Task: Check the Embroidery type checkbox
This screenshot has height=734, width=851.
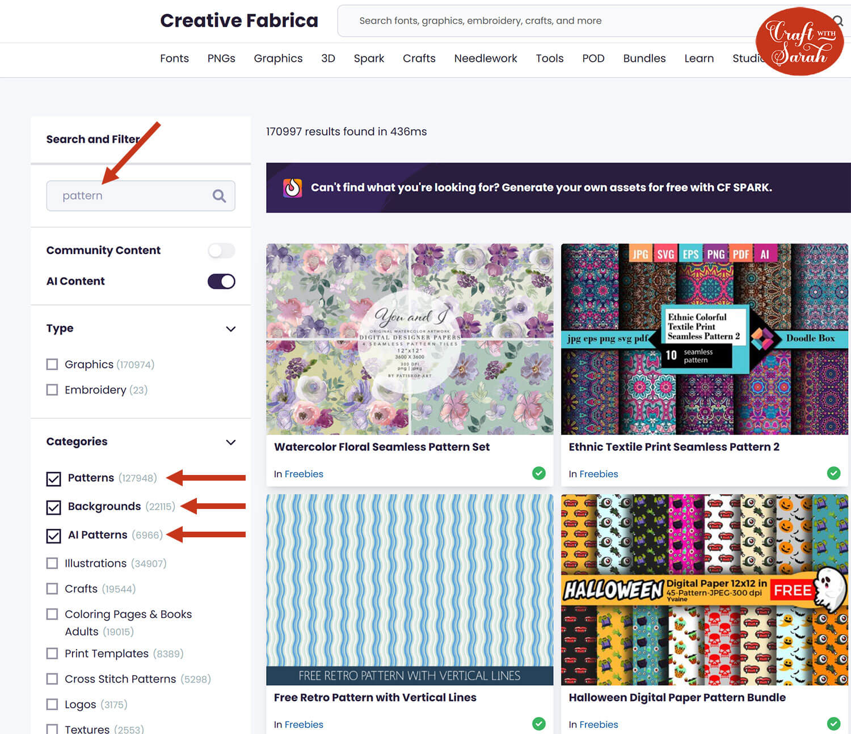Action: pyautogui.click(x=52, y=390)
